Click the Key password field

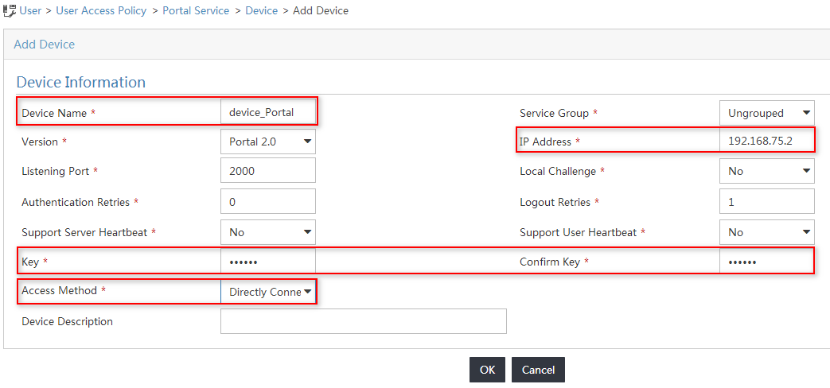click(268, 262)
